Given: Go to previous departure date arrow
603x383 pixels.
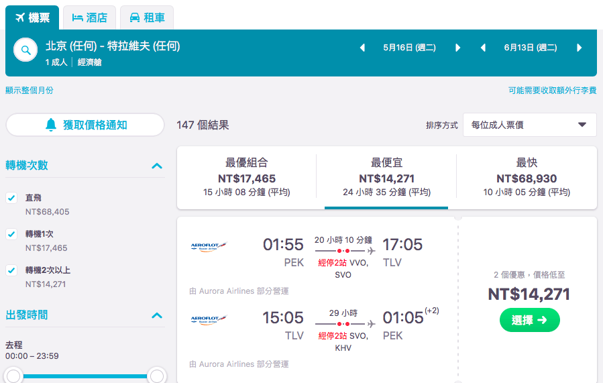Looking at the screenshot, I should pyautogui.click(x=362, y=48).
